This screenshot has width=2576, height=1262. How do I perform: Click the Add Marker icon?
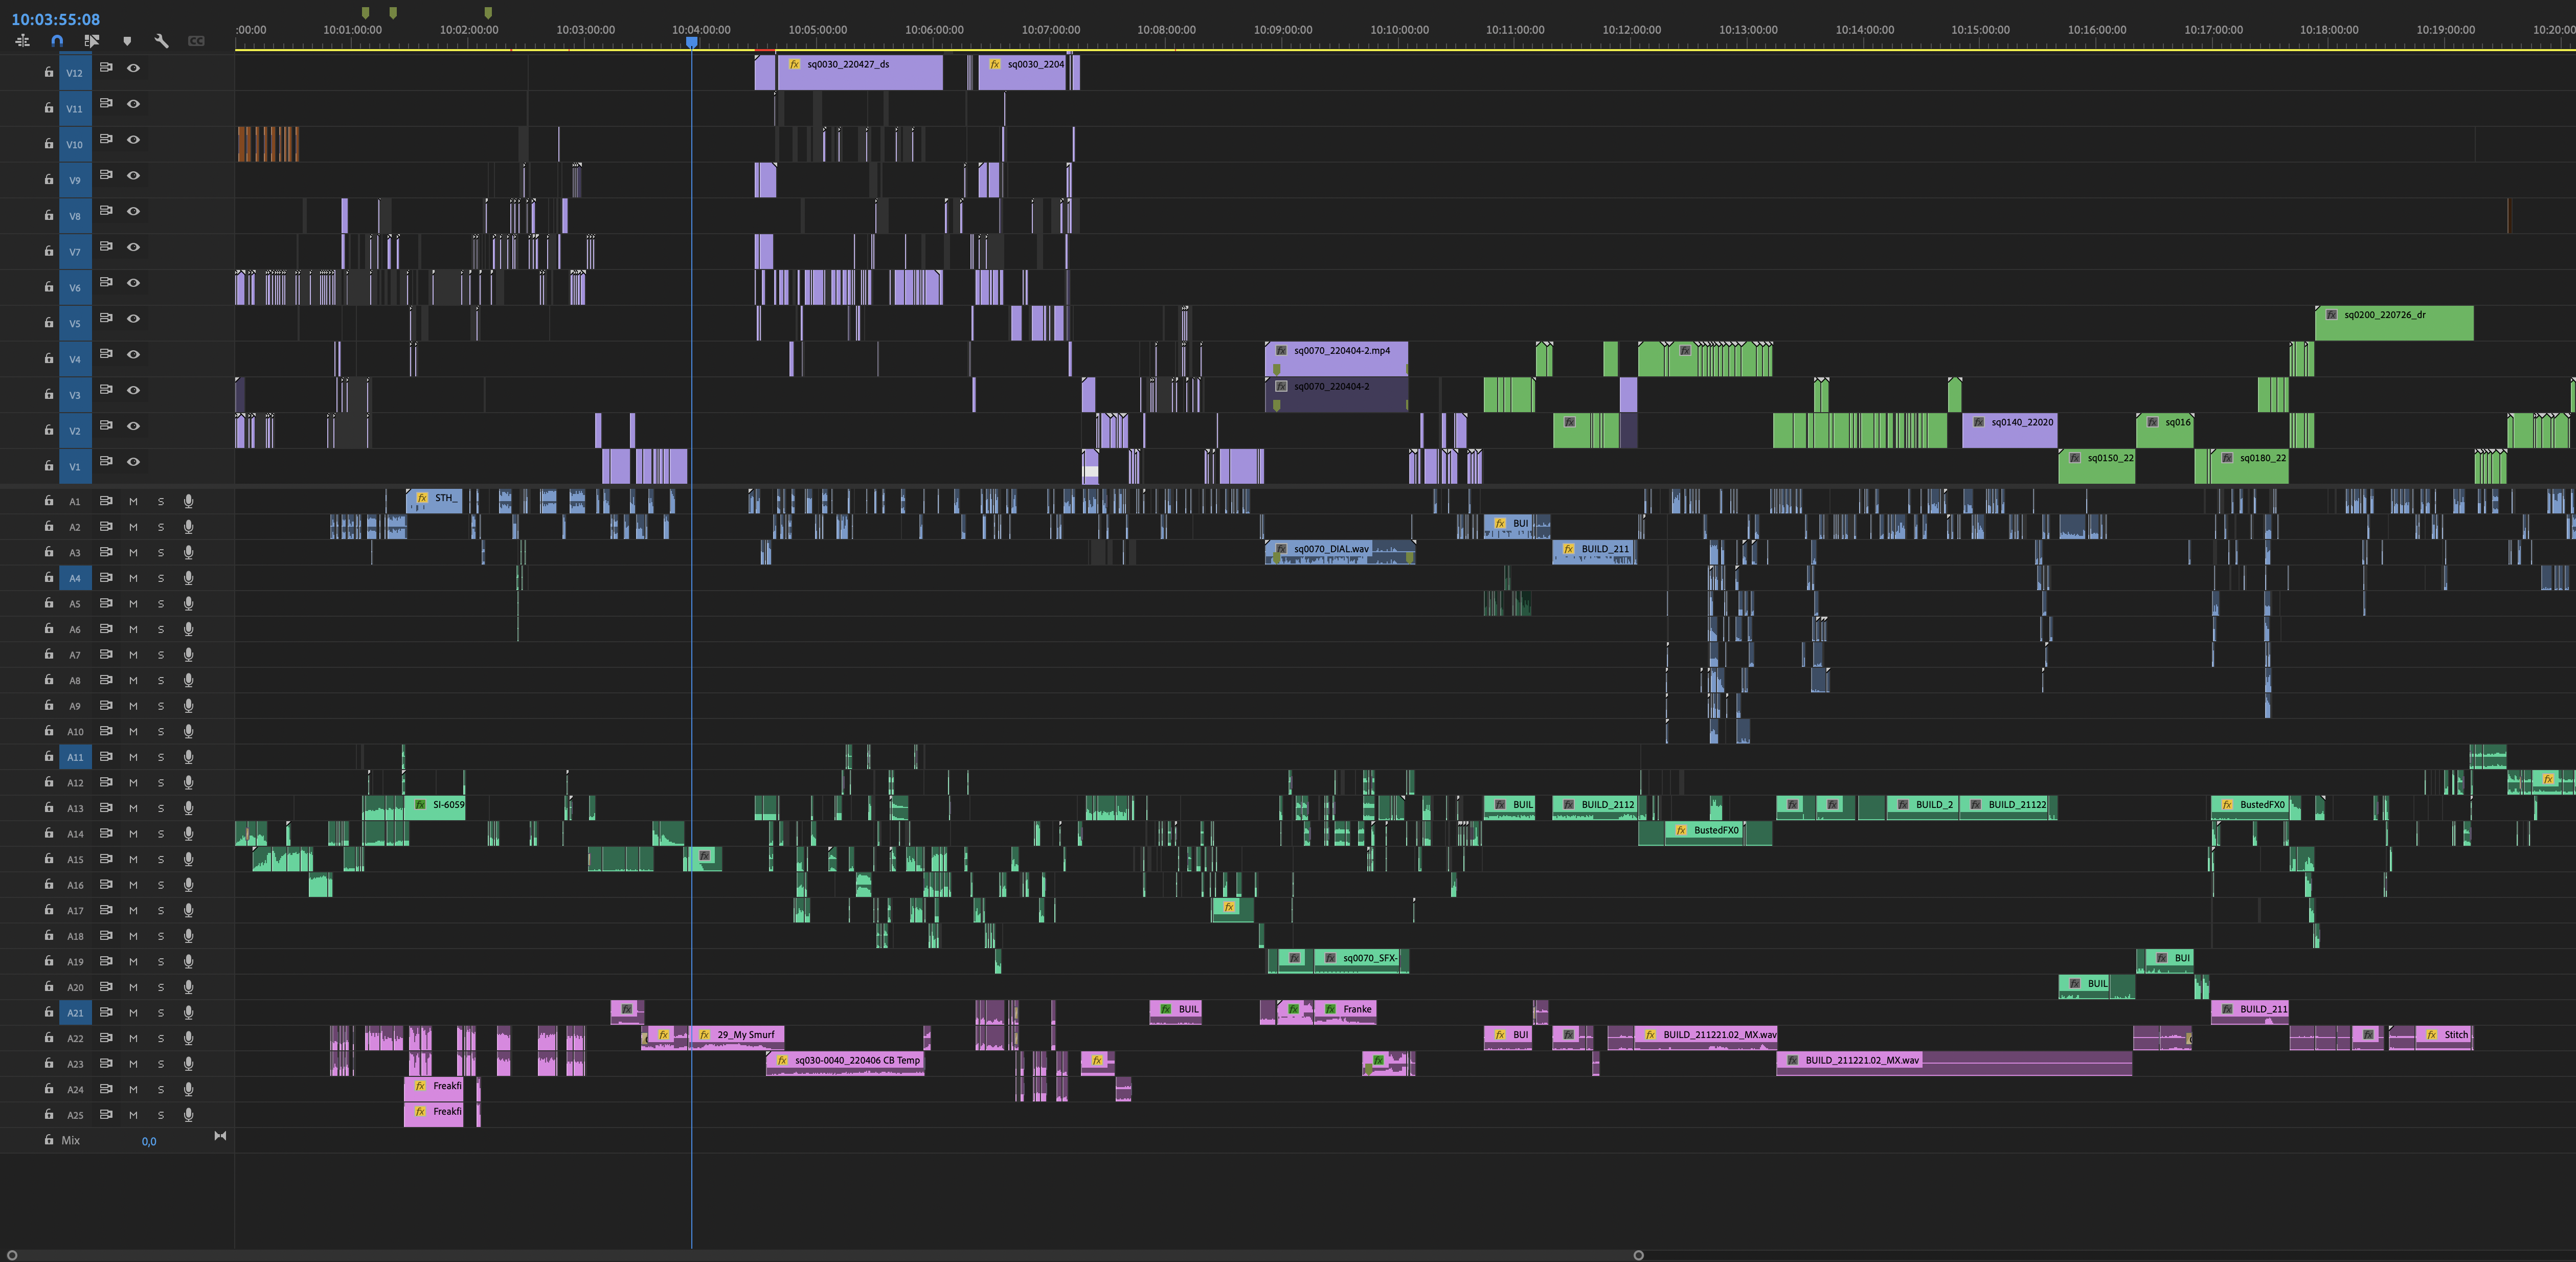point(127,41)
